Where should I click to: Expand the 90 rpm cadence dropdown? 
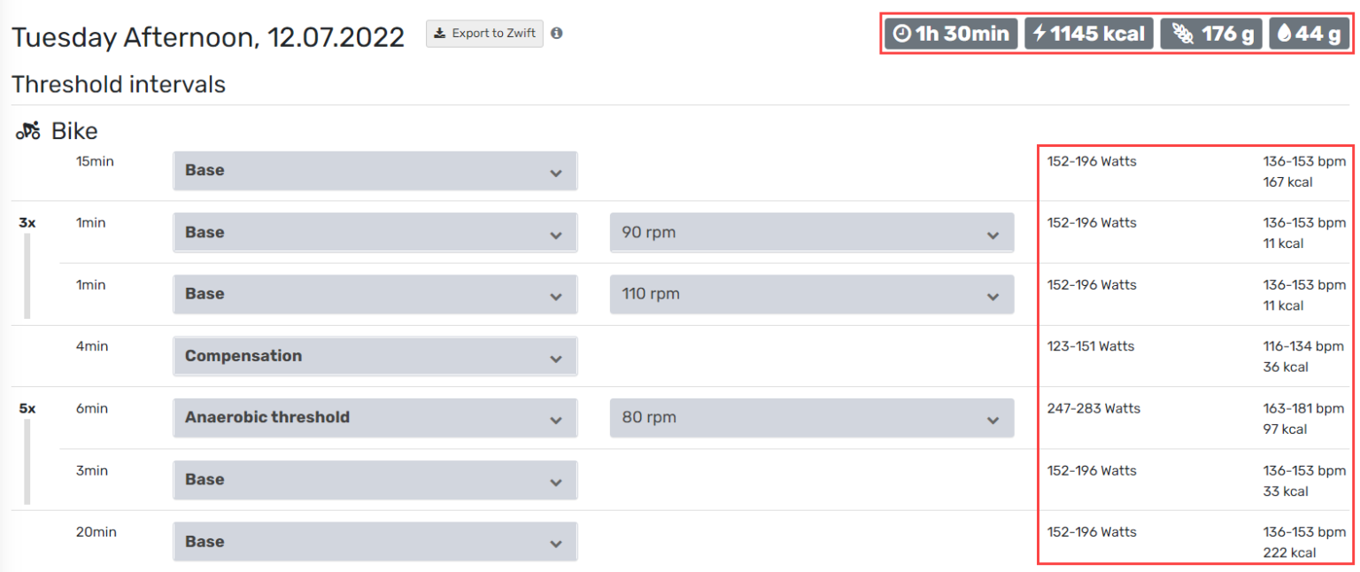811,233
